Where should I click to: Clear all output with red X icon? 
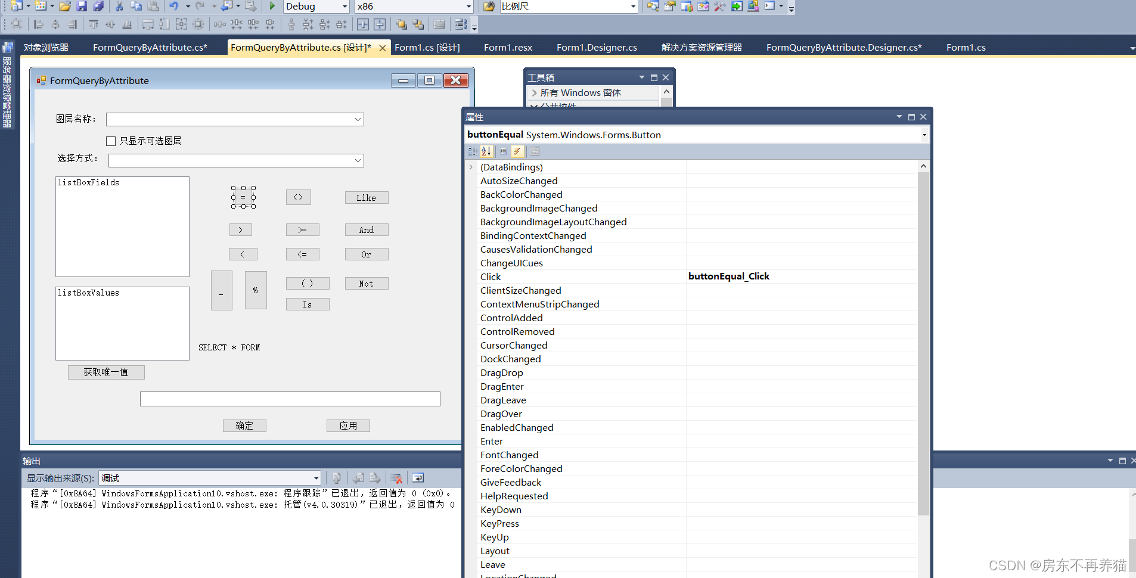click(x=396, y=478)
